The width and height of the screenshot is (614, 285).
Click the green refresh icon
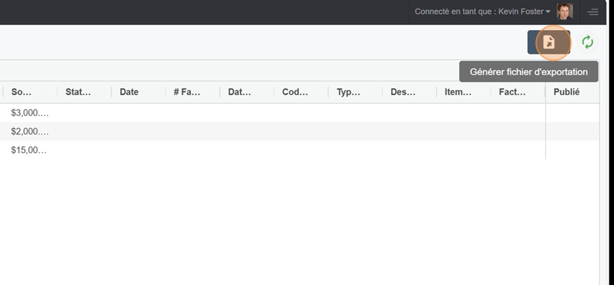(x=587, y=42)
